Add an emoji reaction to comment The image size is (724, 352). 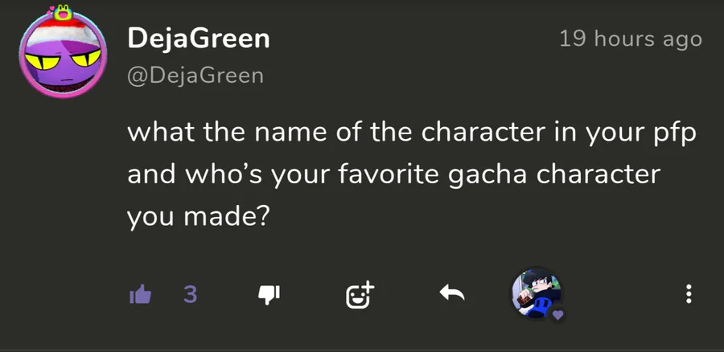[360, 295]
